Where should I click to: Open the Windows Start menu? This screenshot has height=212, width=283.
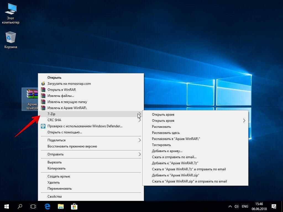click(7, 206)
